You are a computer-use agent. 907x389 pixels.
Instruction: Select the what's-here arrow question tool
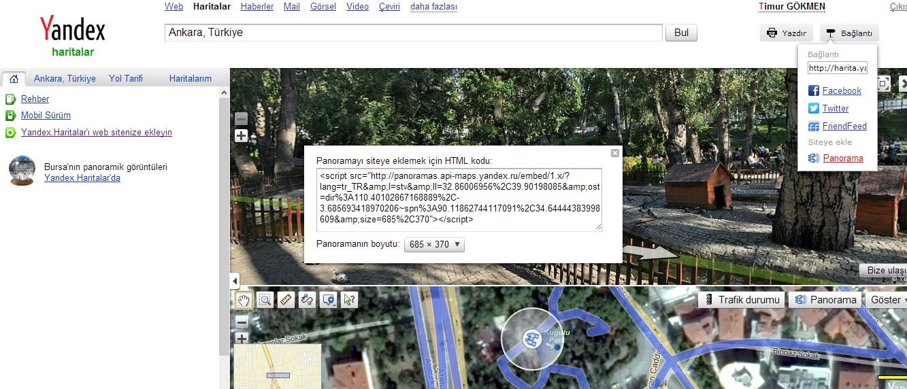pos(350,299)
